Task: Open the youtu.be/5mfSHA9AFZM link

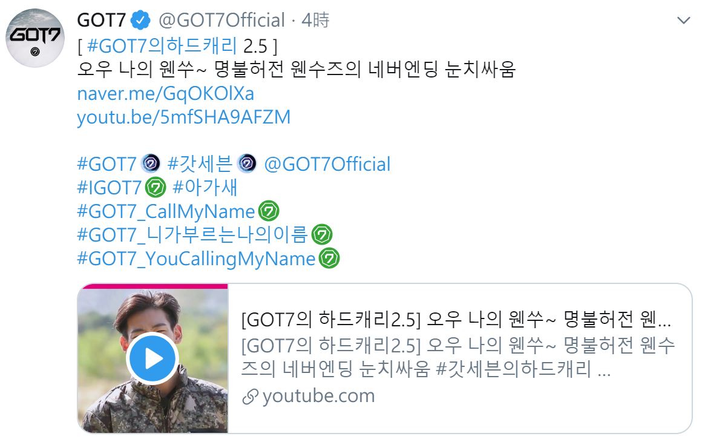Action: (x=183, y=117)
